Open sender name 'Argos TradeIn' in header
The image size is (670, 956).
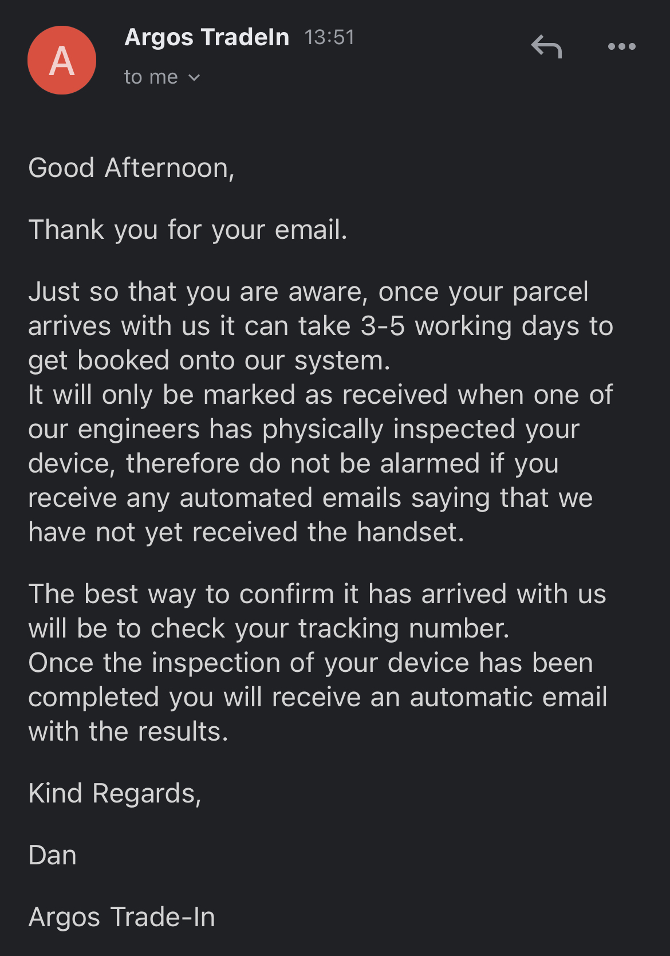pos(207,37)
